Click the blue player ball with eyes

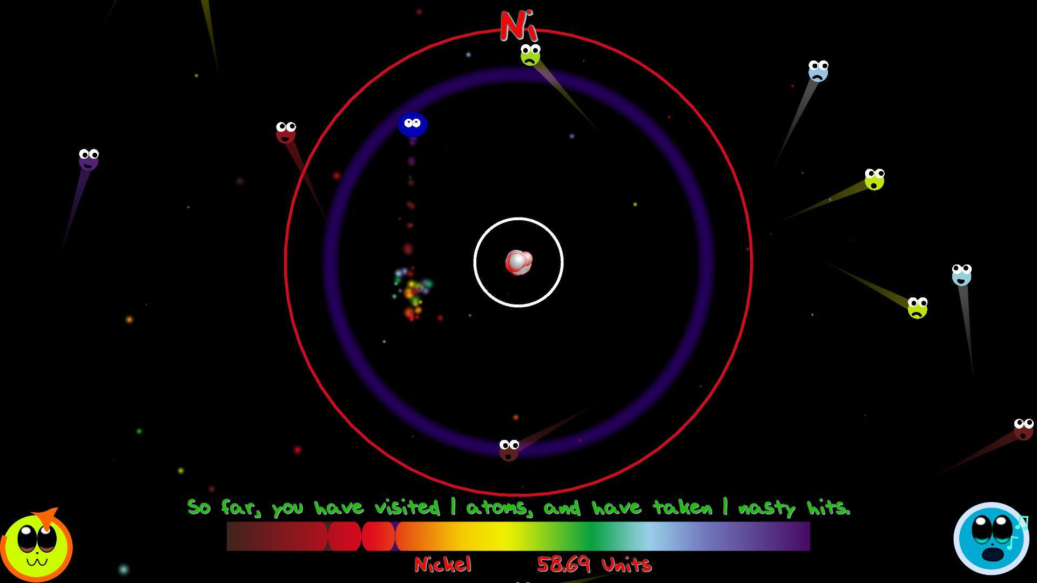coord(413,125)
